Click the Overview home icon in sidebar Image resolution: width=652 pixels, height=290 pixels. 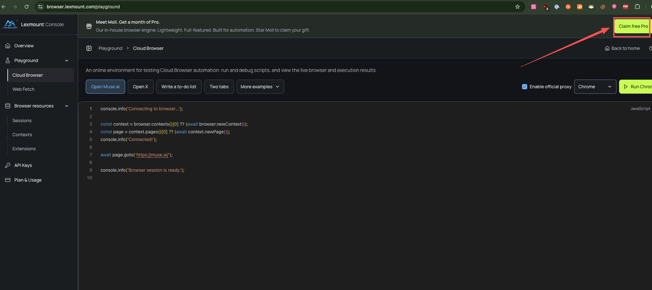pos(8,46)
